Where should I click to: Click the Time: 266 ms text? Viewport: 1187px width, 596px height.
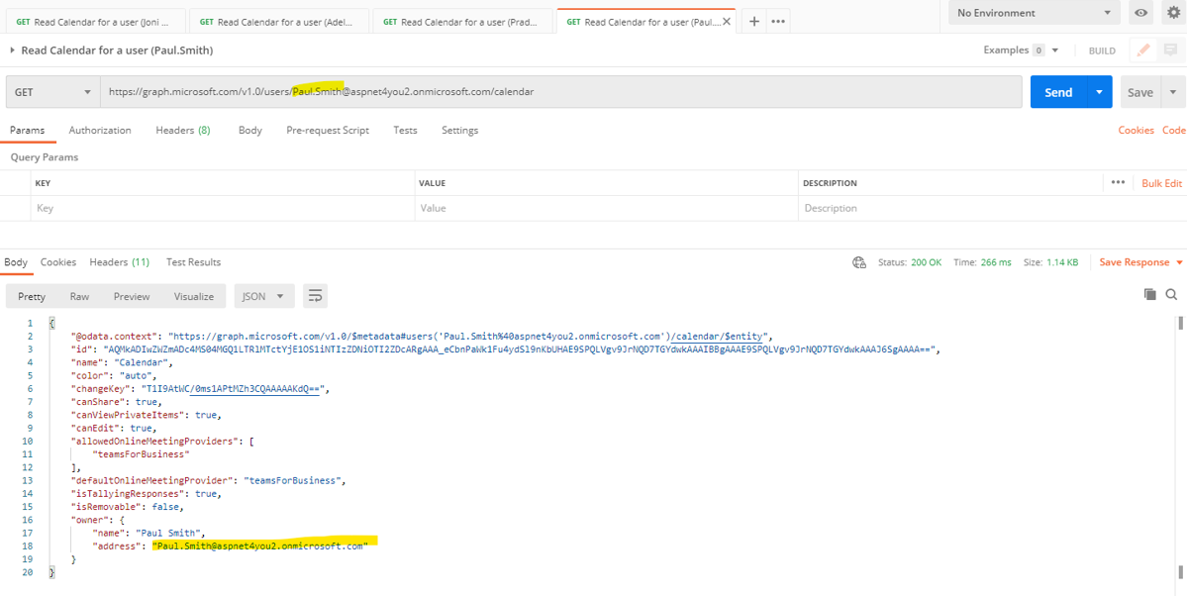point(983,262)
